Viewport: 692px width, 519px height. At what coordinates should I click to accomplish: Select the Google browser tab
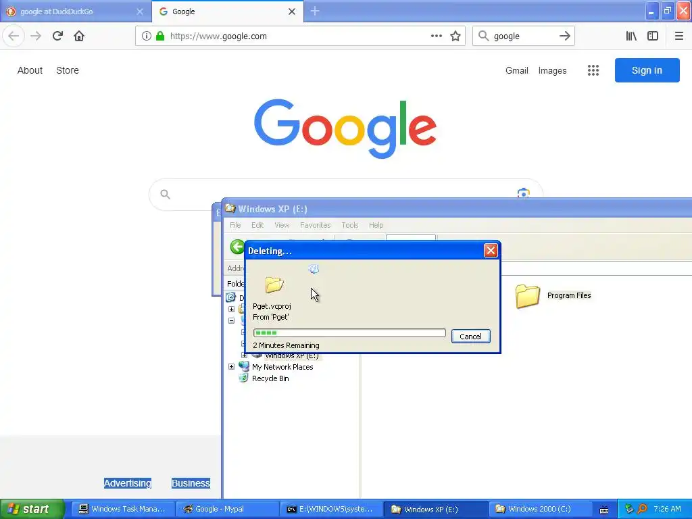(x=227, y=11)
